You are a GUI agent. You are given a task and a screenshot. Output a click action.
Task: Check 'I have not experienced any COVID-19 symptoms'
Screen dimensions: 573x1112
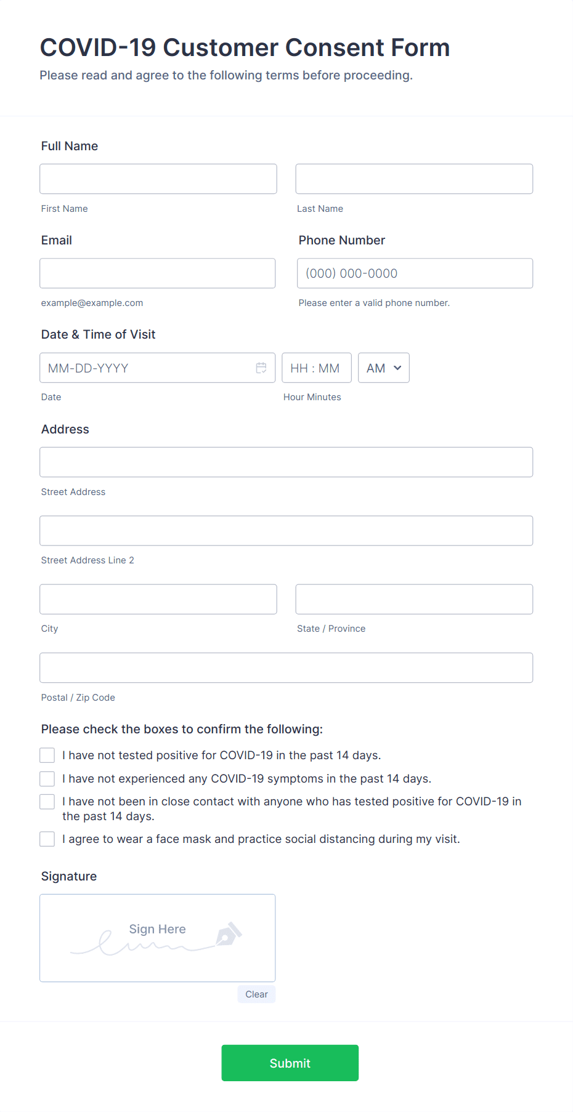pos(47,778)
